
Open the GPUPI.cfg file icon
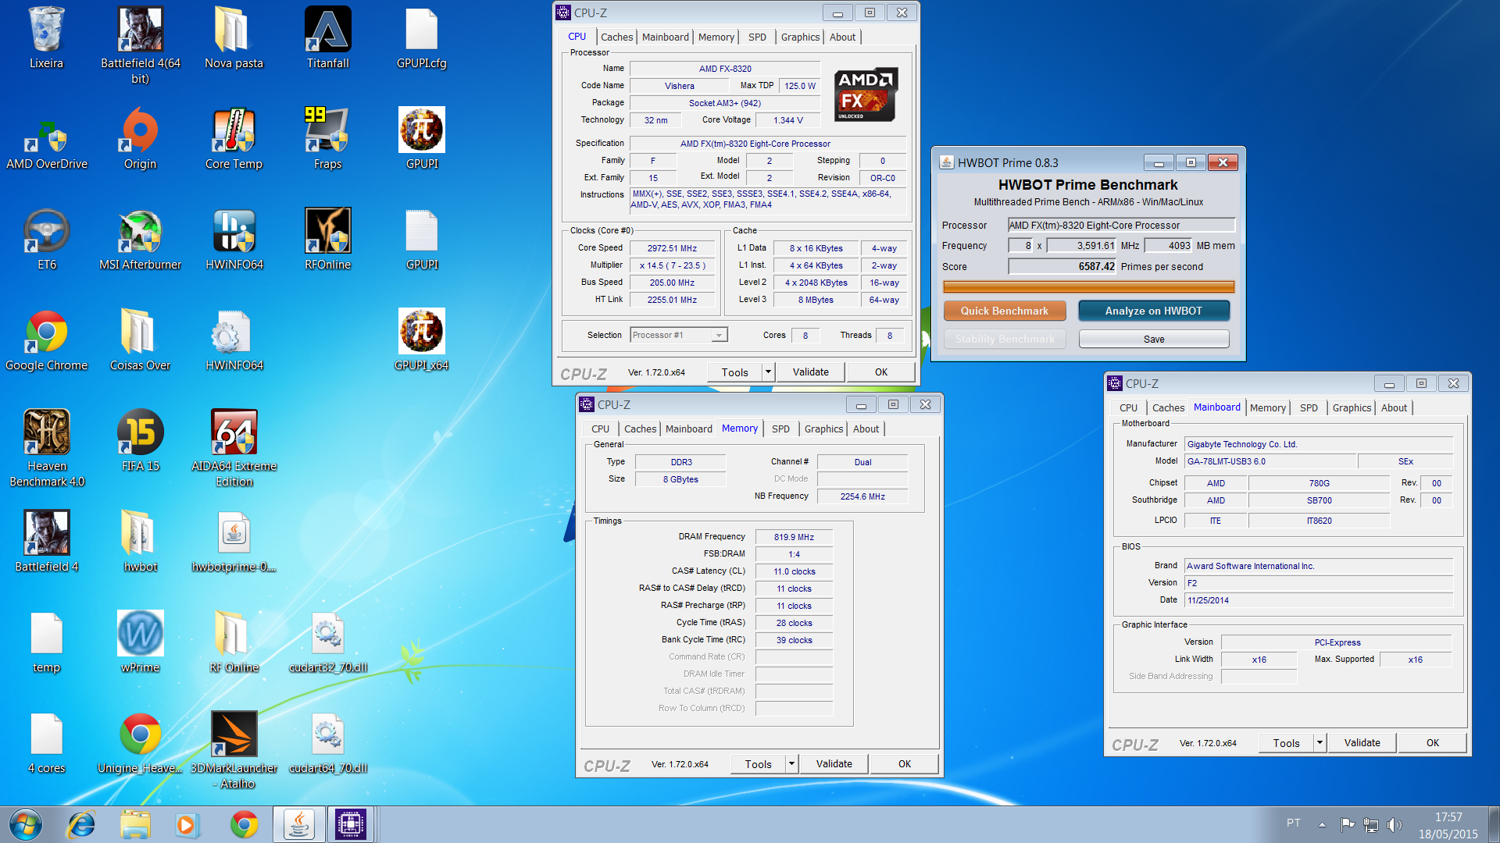[x=421, y=38]
